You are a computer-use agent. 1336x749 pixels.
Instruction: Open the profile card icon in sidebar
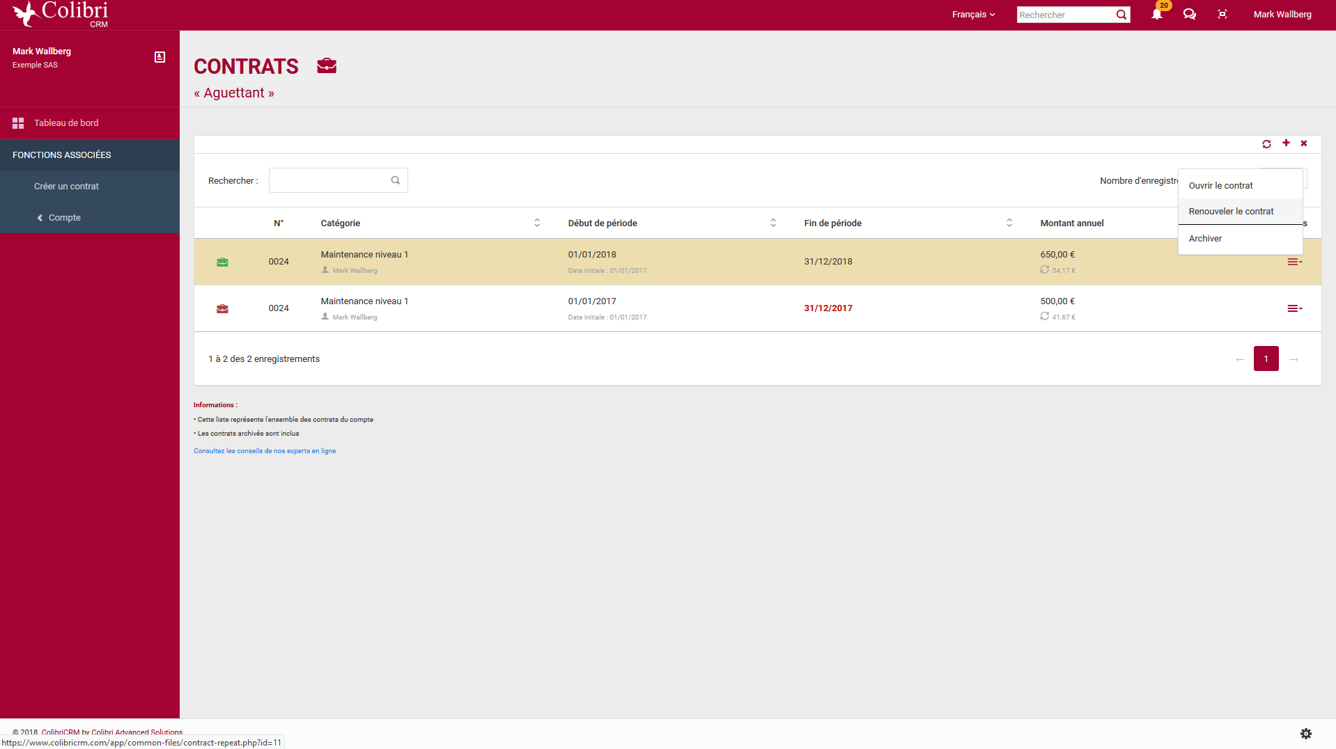coord(160,57)
